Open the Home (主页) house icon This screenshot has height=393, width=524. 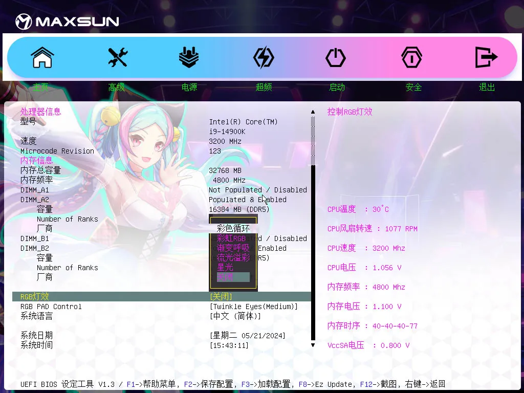42,57
